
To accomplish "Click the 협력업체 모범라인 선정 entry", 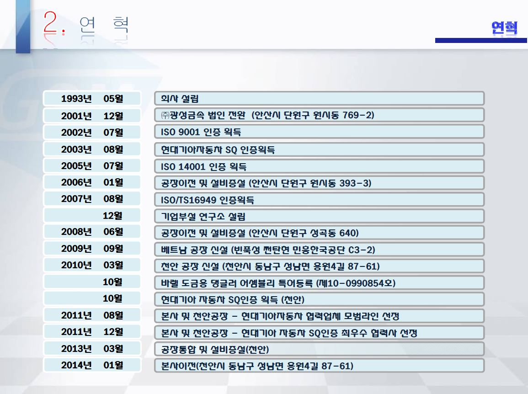I will (x=319, y=316).
